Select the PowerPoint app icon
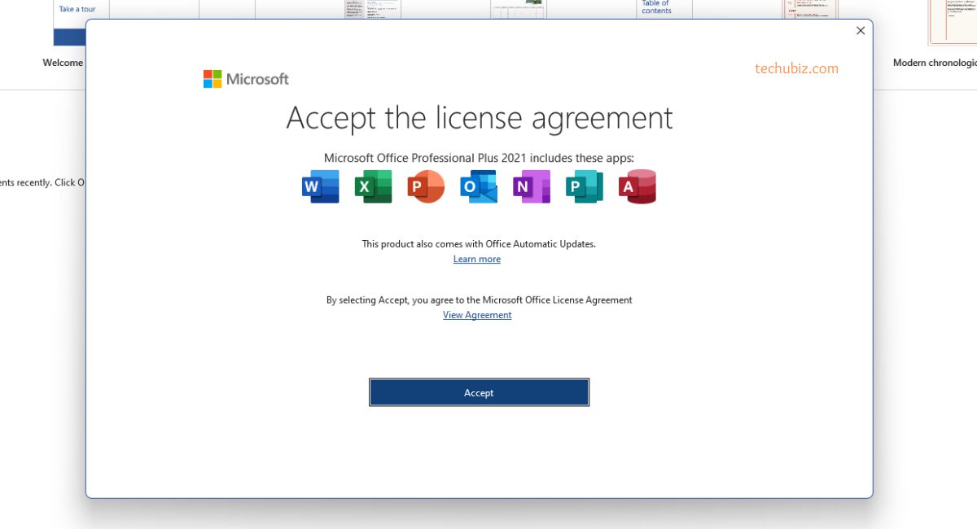977x529 pixels. click(426, 186)
